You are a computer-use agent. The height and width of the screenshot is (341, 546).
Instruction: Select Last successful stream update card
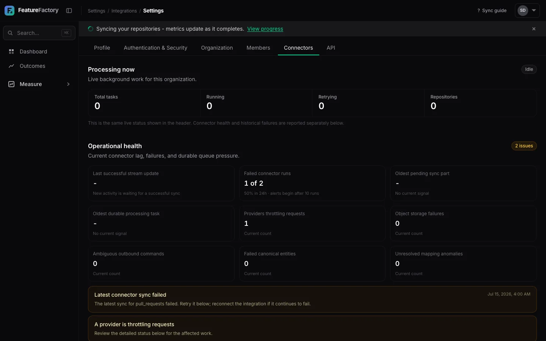point(161,183)
